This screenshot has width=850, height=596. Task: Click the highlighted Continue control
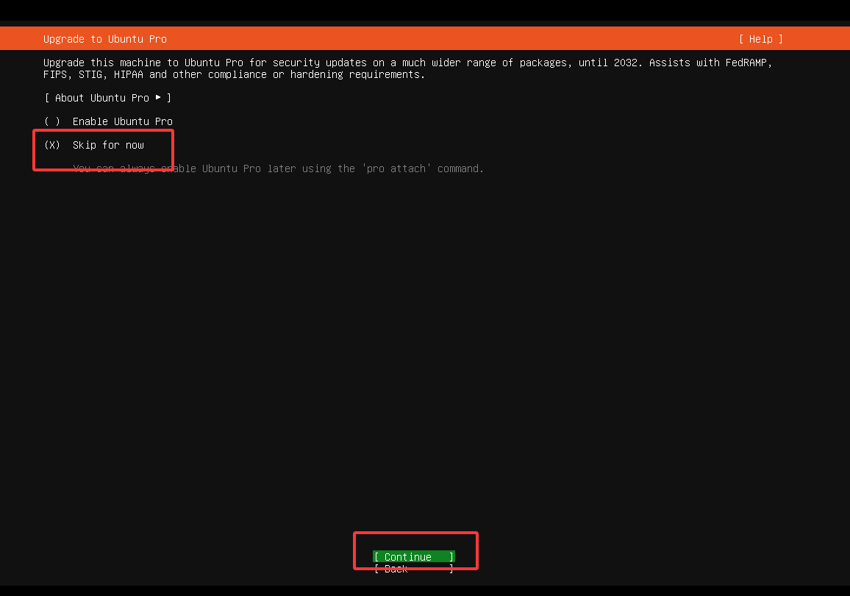click(414, 556)
